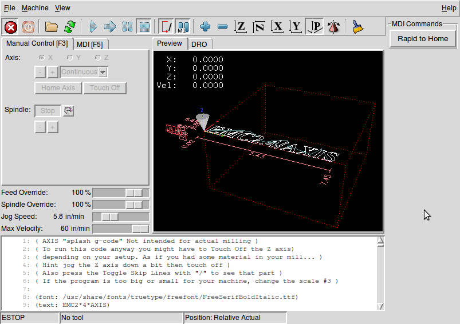Viewport: 460px width, 324px height.
Task: Set Perspective view with the P icon
Action: pos(314,27)
